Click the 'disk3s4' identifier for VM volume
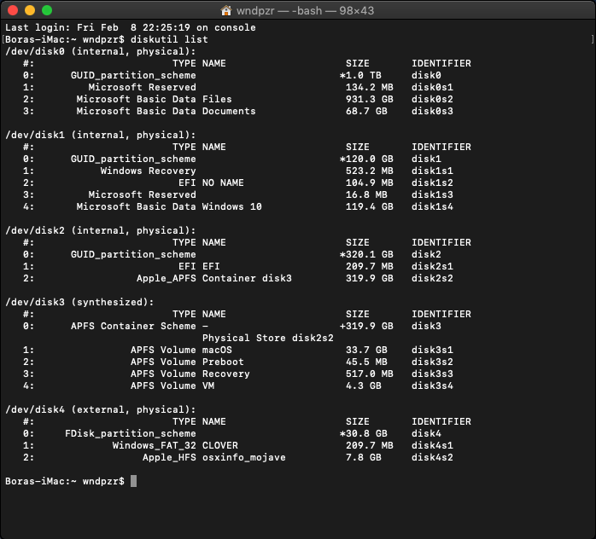 click(x=432, y=386)
